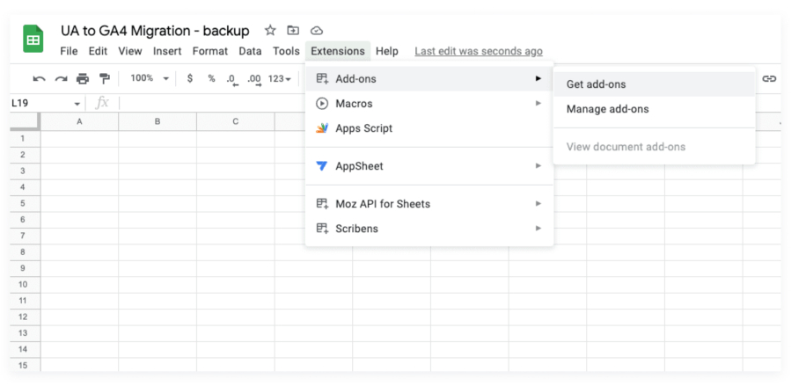Open the Help menu
791x386 pixels.
(x=387, y=51)
